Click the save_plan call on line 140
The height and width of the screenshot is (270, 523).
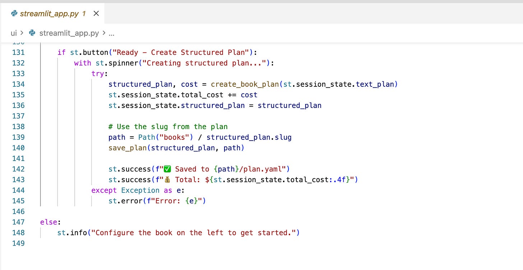(176, 148)
